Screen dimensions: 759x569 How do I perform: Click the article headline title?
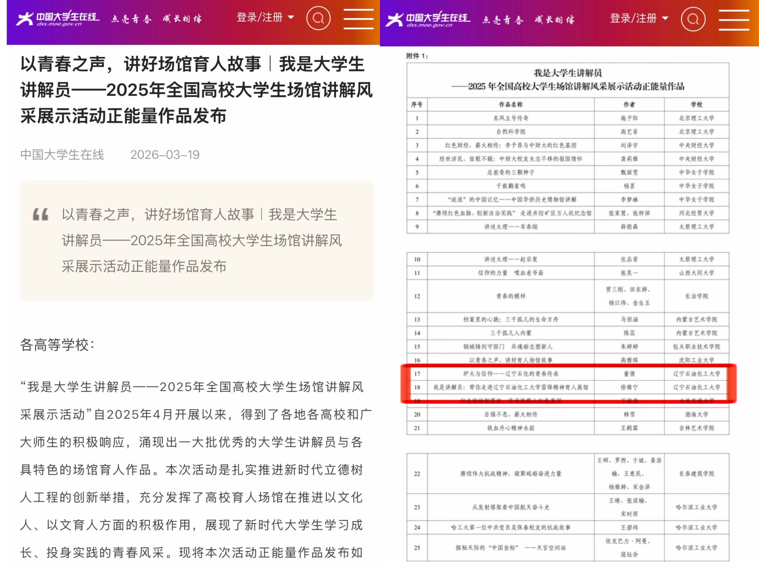[196, 90]
